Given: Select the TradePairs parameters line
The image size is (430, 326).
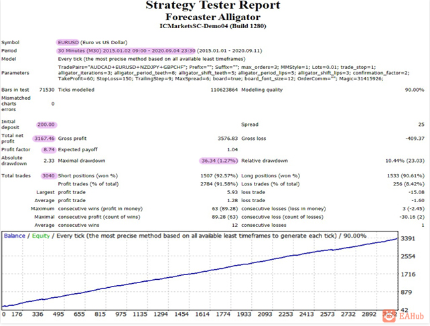Looking at the screenshot, I should click(216, 67).
